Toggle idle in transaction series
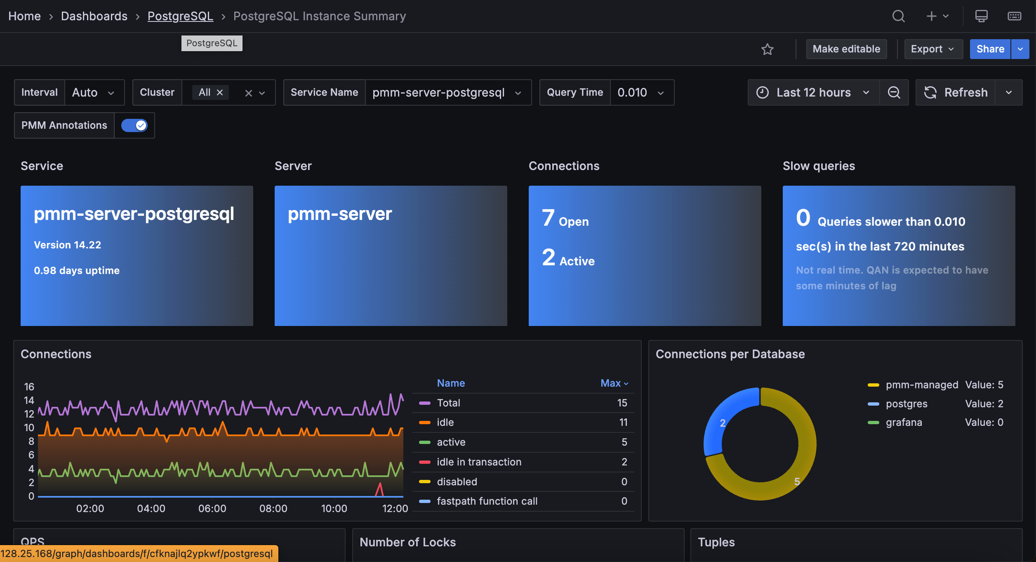The width and height of the screenshot is (1036, 562). [x=479, y=462]
